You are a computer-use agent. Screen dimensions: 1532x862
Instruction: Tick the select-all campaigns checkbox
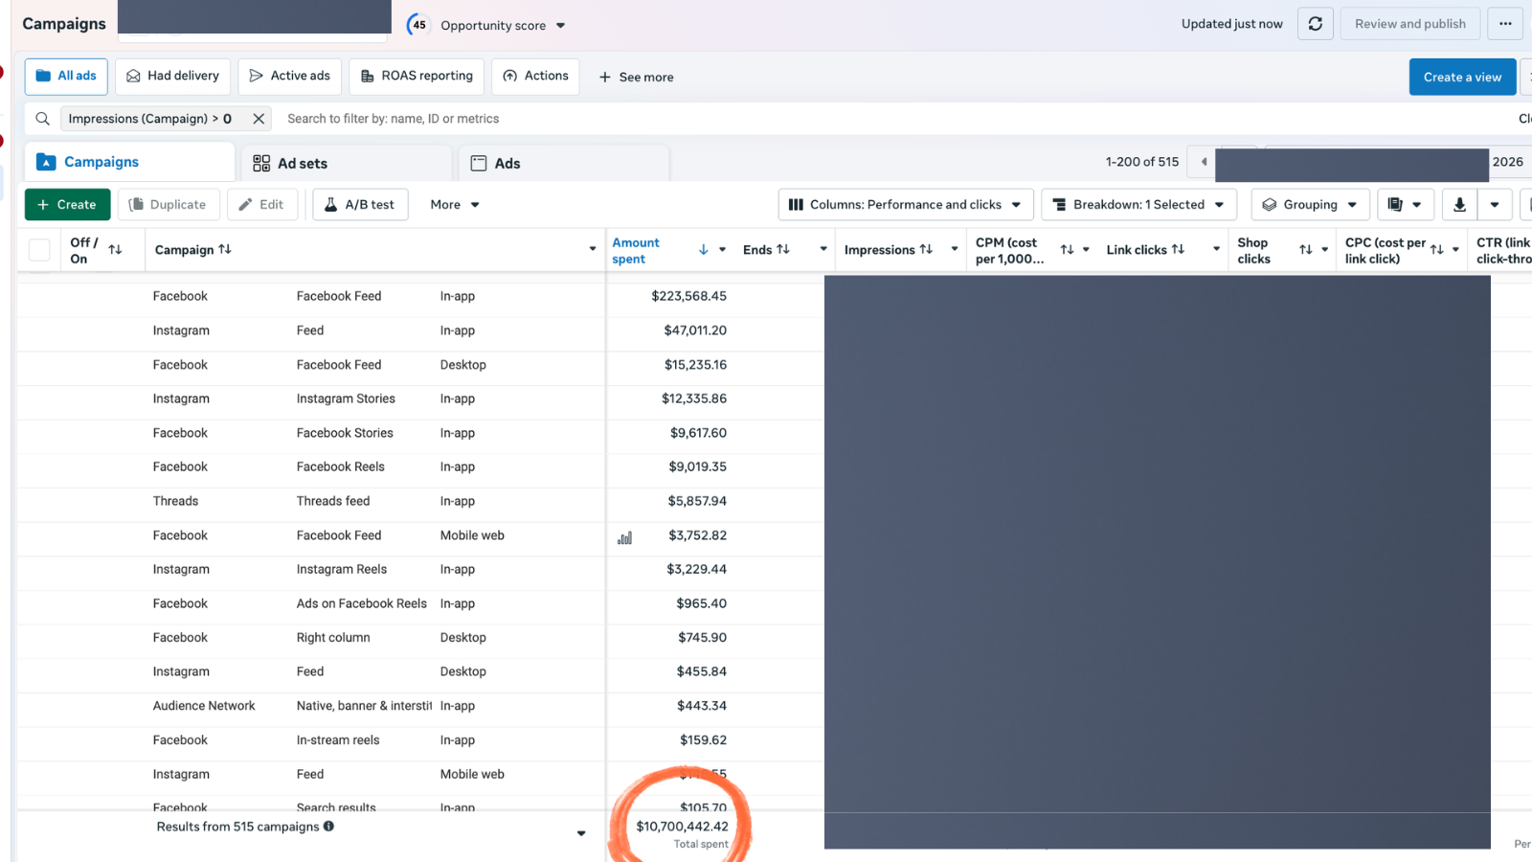[39, 250]
